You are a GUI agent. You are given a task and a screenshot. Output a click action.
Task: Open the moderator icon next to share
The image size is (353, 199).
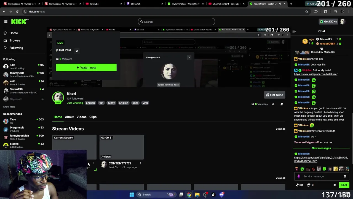click(282, 104)
